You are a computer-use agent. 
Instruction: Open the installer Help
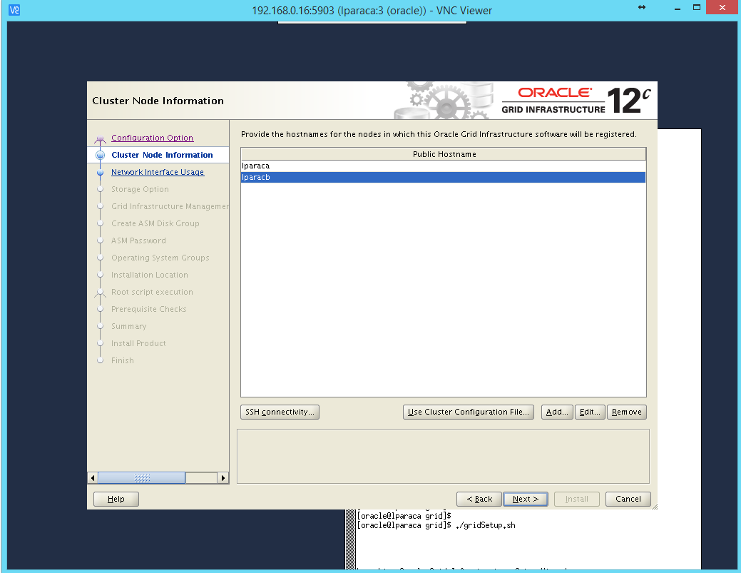click(x=116, y=499)
